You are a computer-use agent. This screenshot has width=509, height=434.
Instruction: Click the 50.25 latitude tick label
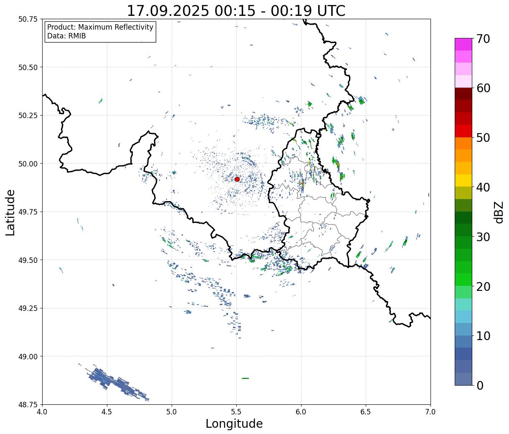tap(28, 116)
